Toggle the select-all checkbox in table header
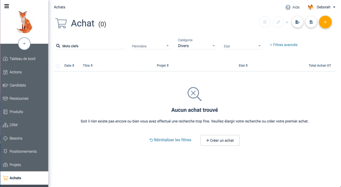Viewport: 341px width, 187px height. (58, 66)
